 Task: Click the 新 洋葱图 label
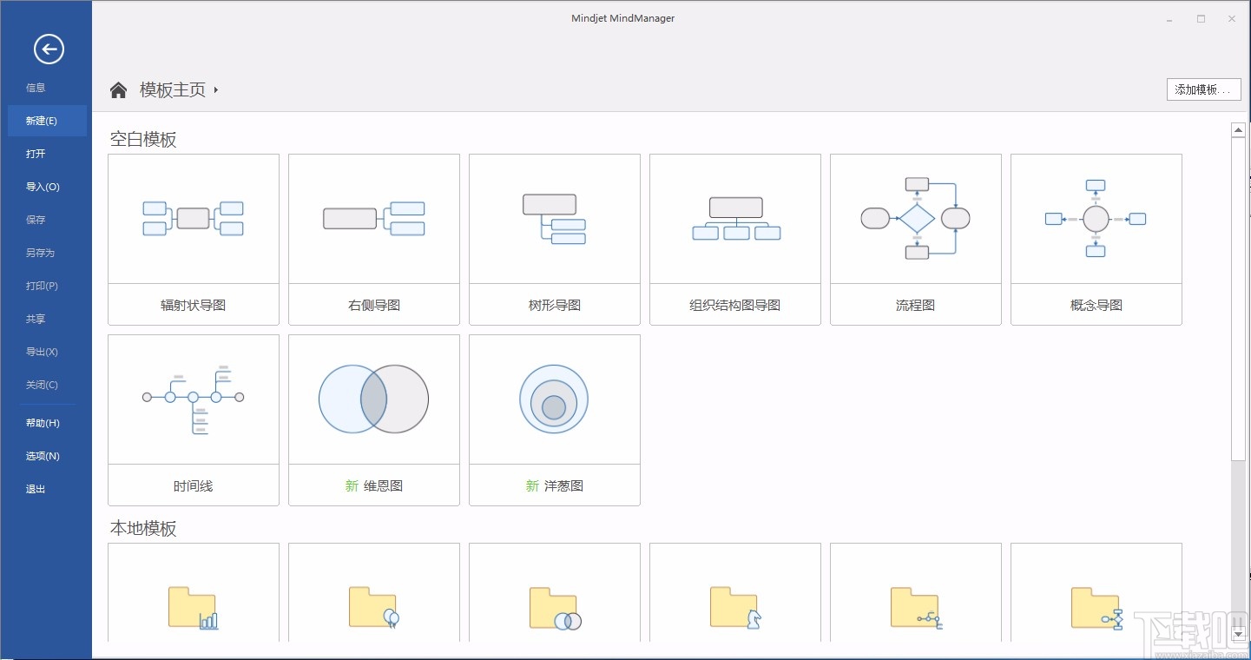(x=554, y=485)
